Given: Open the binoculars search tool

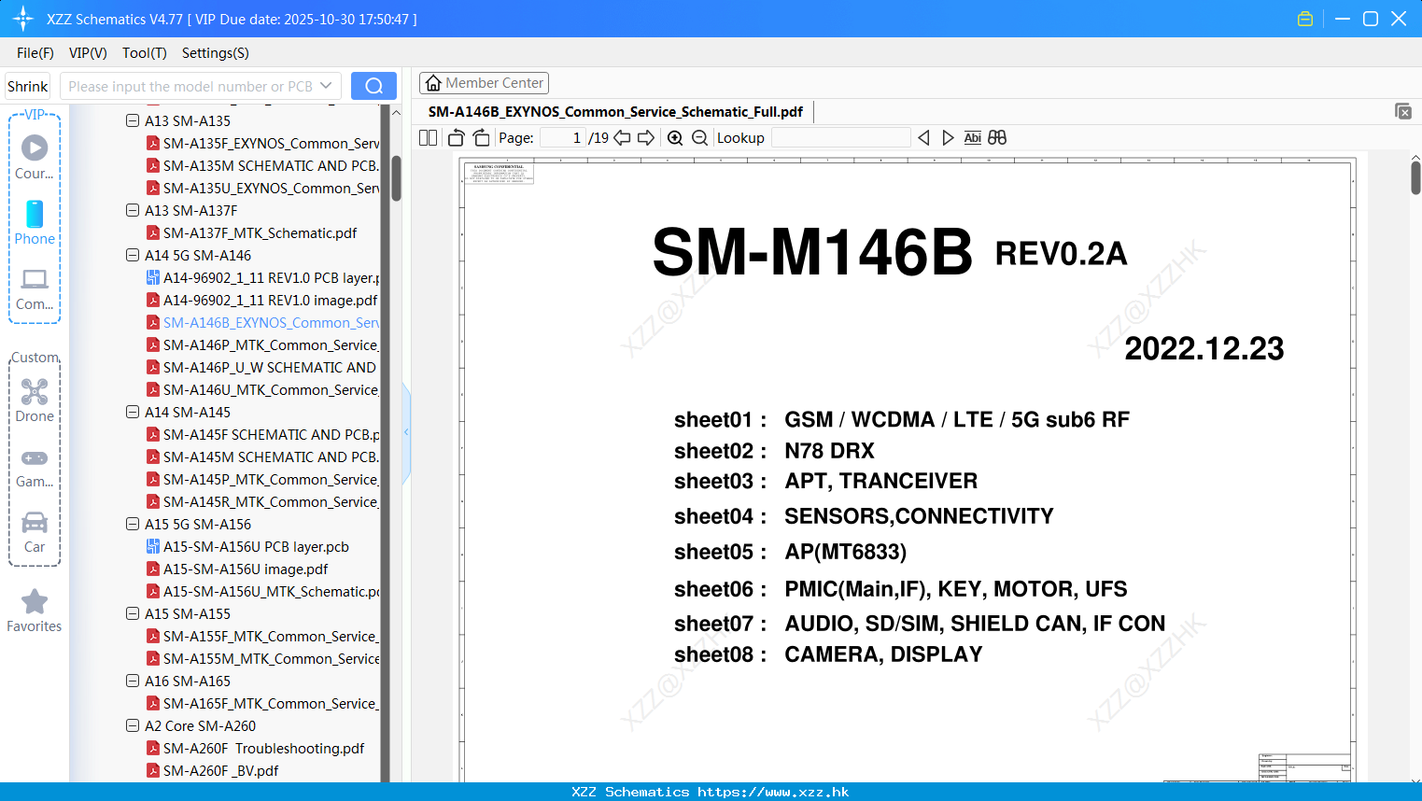Looking at the screenshot, I should pos(996,137).
